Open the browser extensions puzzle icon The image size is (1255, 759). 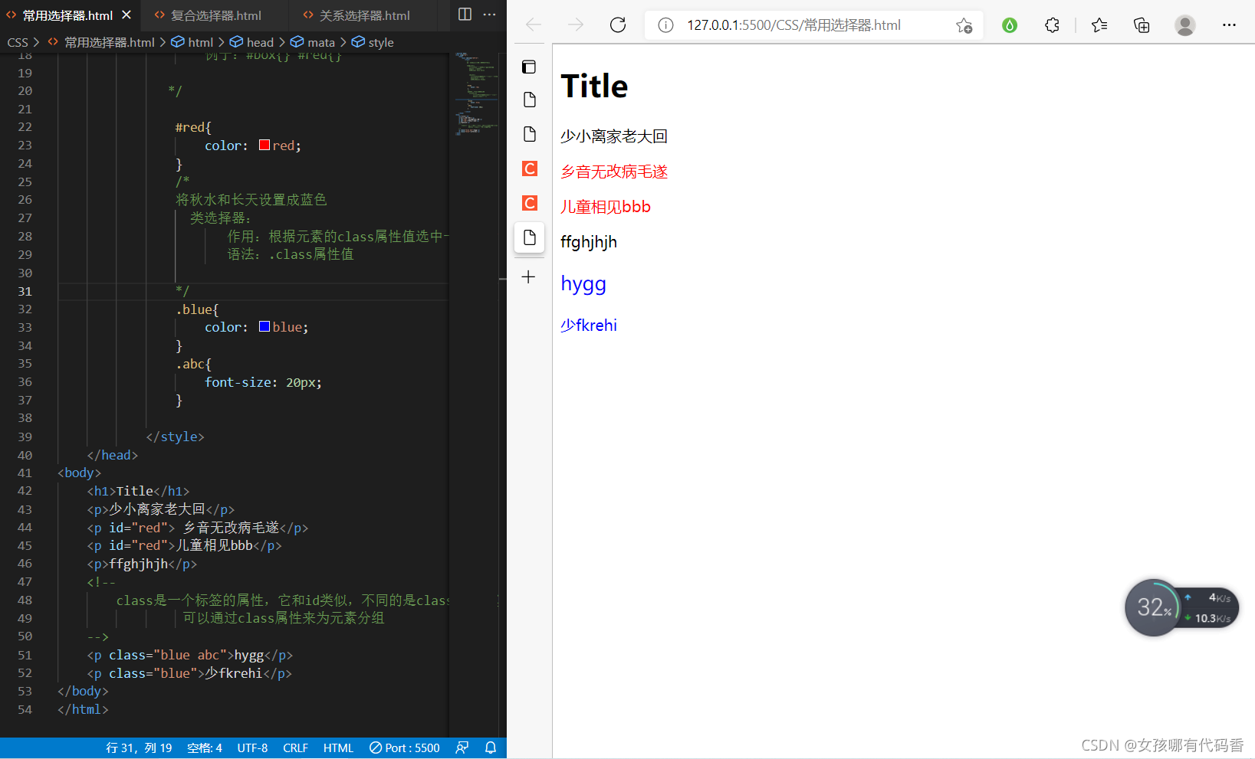[1052, 25]
